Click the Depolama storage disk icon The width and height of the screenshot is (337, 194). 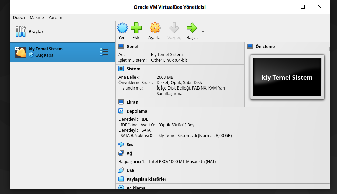pos(121,111)
